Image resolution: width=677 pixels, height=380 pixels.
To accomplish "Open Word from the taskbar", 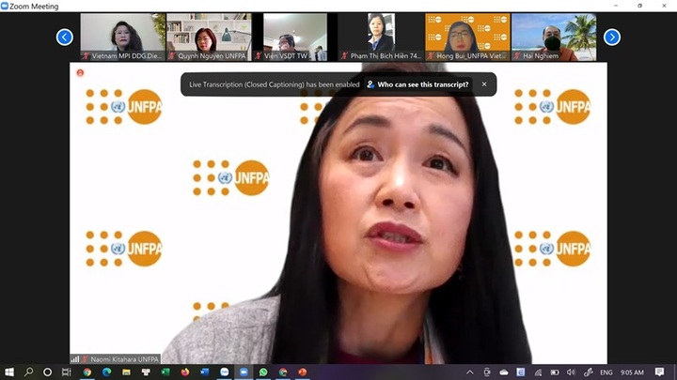I will pos(205,372).
